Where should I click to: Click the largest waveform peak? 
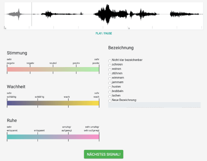click(108, 14)
